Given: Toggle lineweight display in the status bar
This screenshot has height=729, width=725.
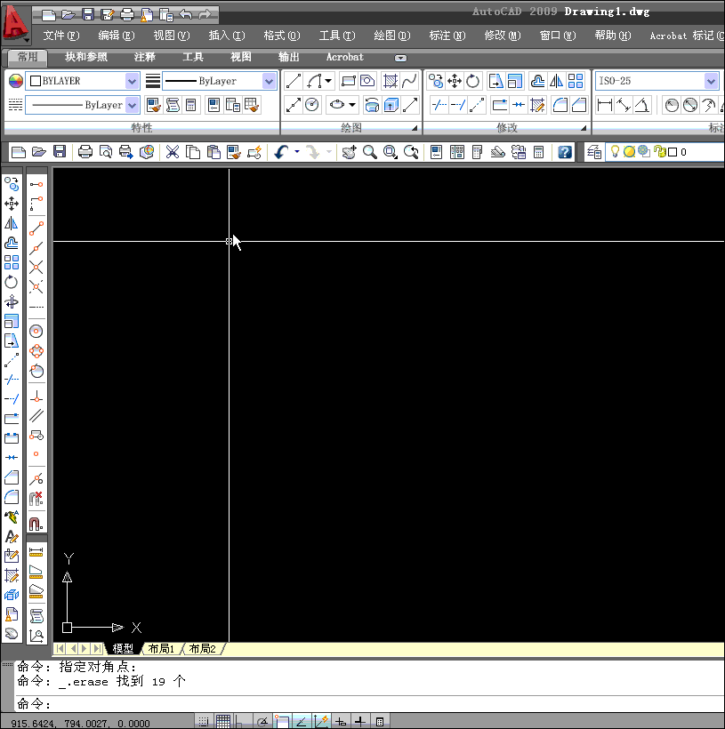Looking at the screenshot, I should tap(360, 722).
